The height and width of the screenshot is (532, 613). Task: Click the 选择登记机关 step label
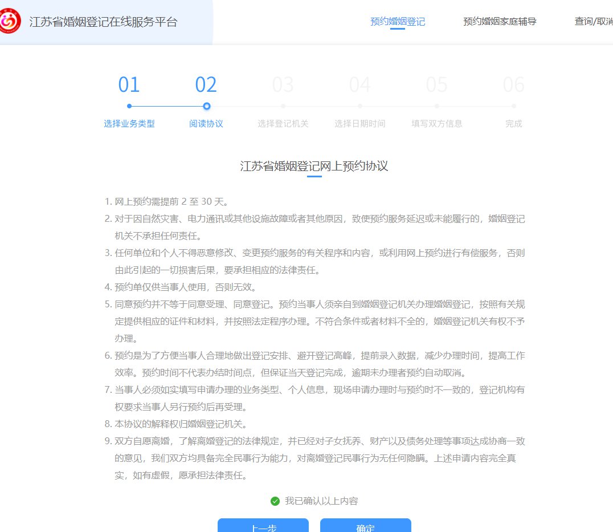pos(283,124)
